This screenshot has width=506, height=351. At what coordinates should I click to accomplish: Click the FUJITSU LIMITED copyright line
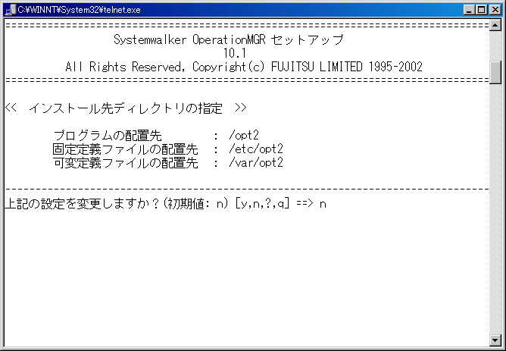coord(244,67)
